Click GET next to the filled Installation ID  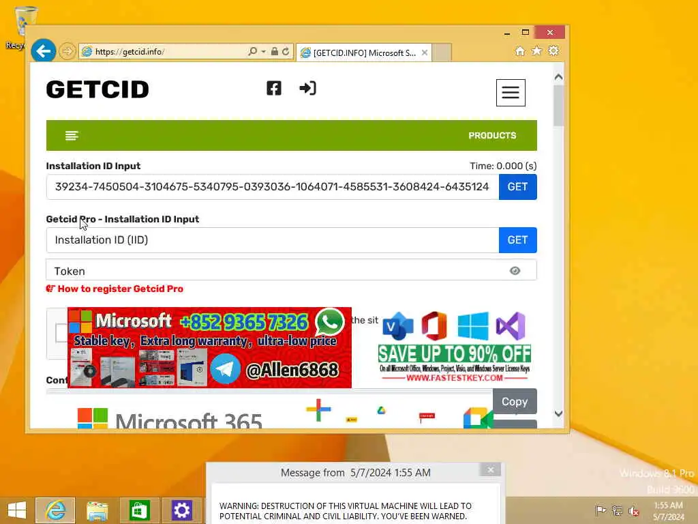[x=518, y=187]
